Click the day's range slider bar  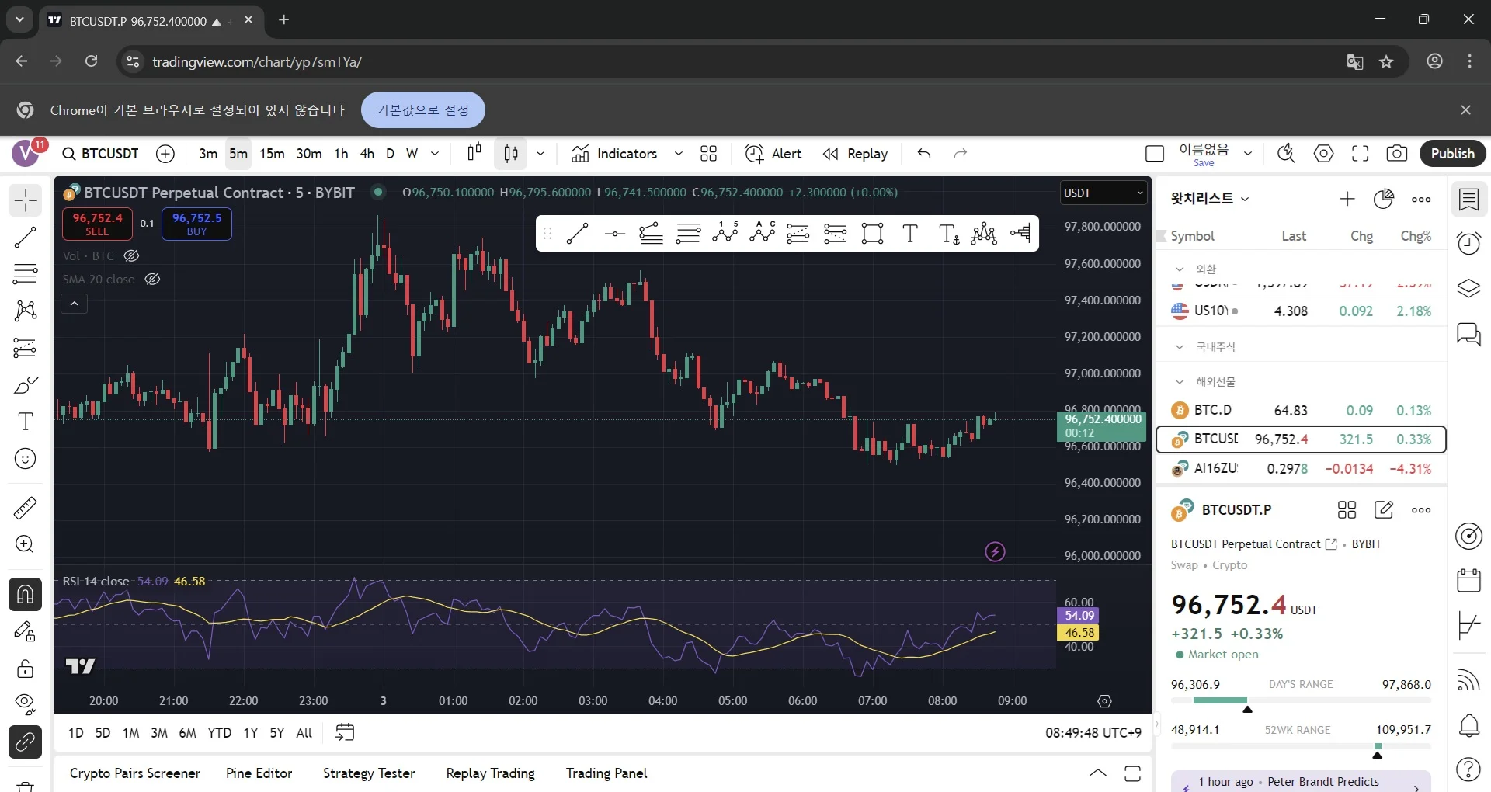pos(1301,700)
